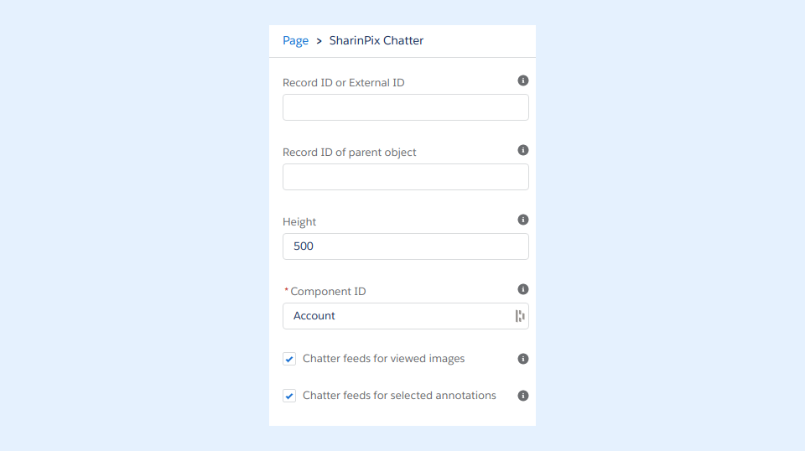Screen dimensions: 805x451
Task: Click the Height field containing 500
Action: [x=405, y=246]
